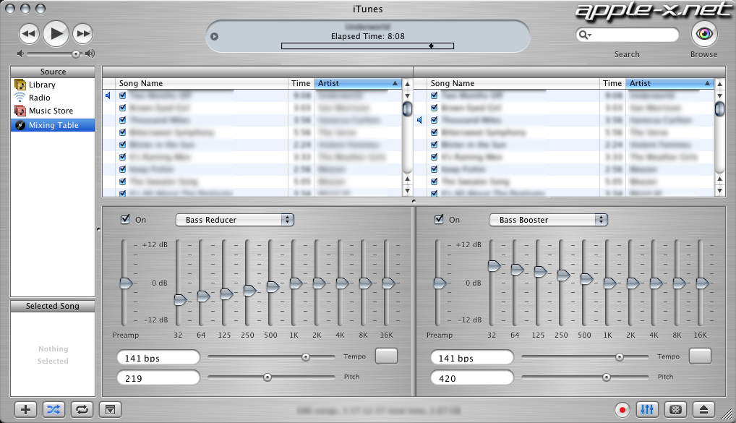Screen dimensions: 736x423
Task: Sort right list by Time column
Action: coord(612,83)
